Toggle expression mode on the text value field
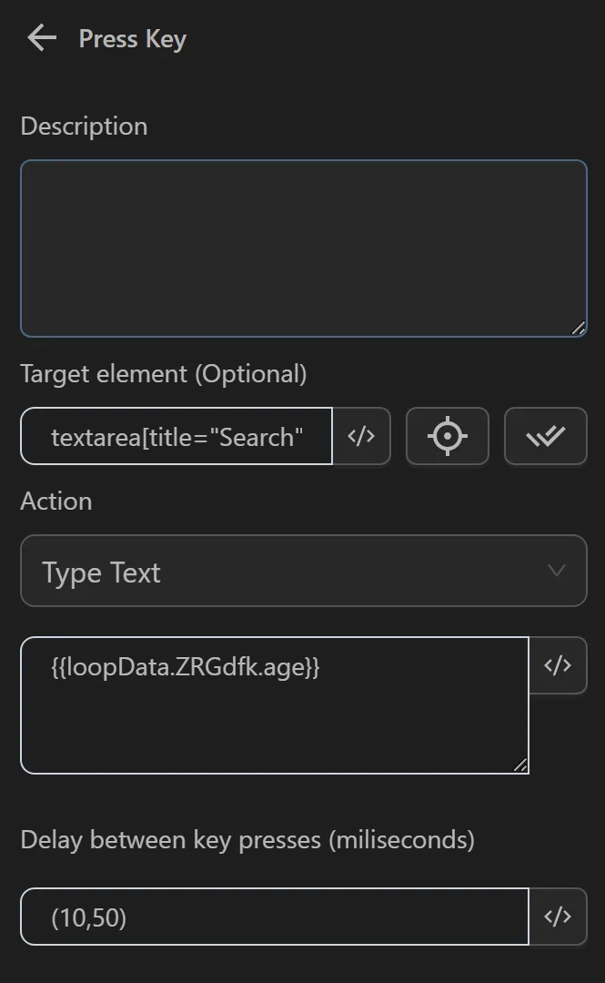 click(x=559, y=665)
